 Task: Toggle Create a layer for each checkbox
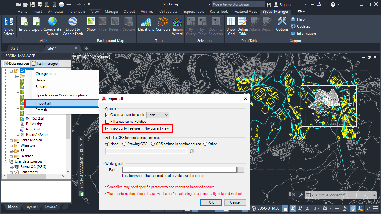107,115
